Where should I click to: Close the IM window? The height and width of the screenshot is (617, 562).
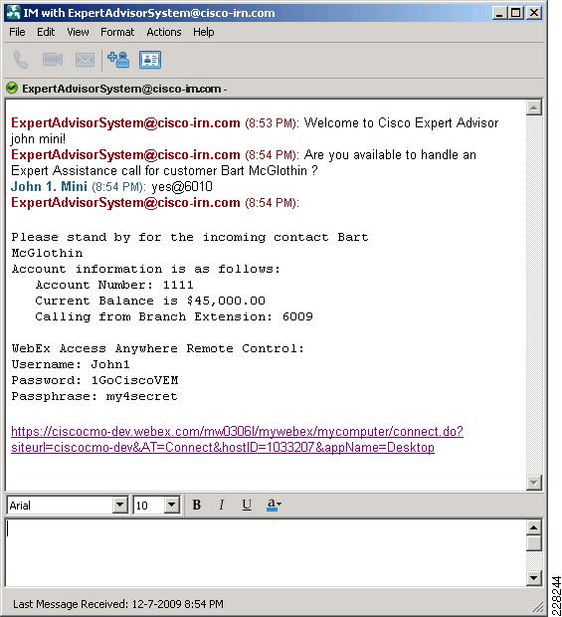click(534, 13)
